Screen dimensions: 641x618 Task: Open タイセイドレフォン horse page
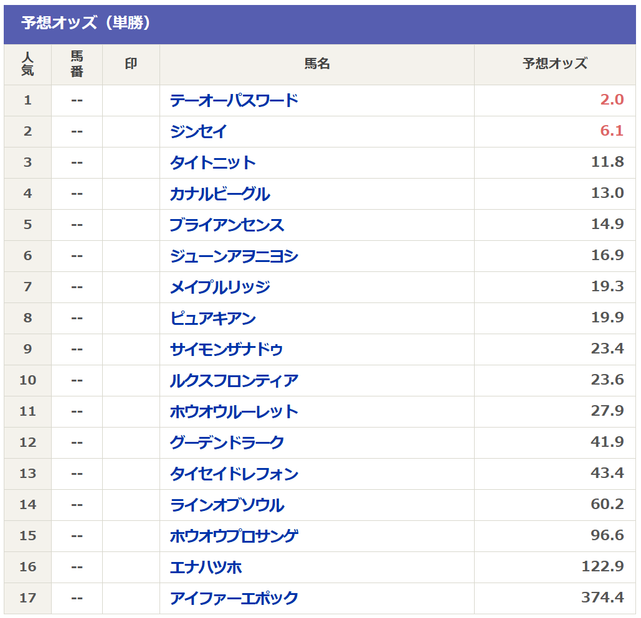pos(234,474)
